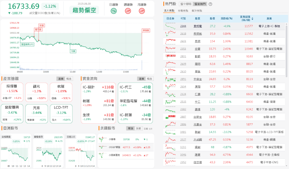
Task: Open the help question-mark icon beside 熱門股
Action: (x=210, y=4)
